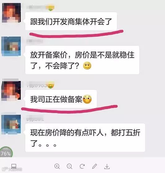The width and height of the screenshot is (165, 173).
Task: Click the blurred nickname above 我司正在做备案
Action: click(x=41, y=85)
